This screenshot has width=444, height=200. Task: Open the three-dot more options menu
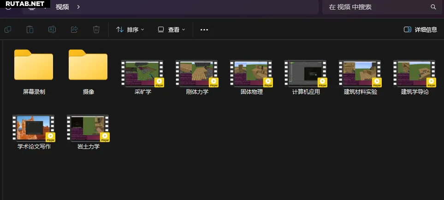204,30
